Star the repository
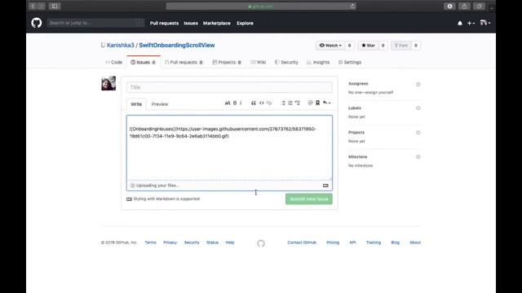Viewport: 522px width, 293px height. pos(368,46)
